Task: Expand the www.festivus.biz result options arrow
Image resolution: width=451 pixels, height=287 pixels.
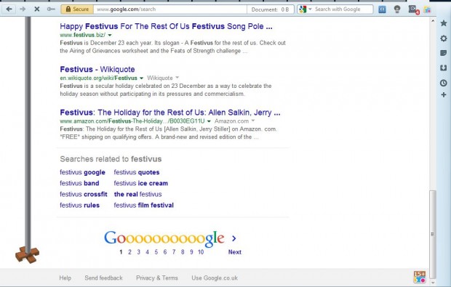Action: tap(110, 35)
